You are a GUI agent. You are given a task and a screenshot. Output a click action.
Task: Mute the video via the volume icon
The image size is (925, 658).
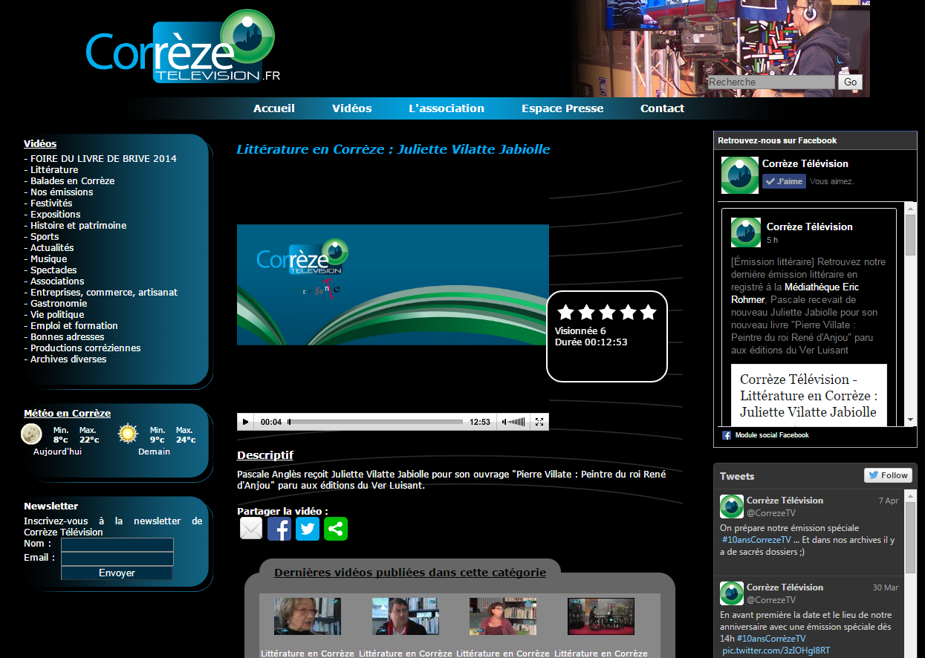pyautogui.click(x=506, y=422)
